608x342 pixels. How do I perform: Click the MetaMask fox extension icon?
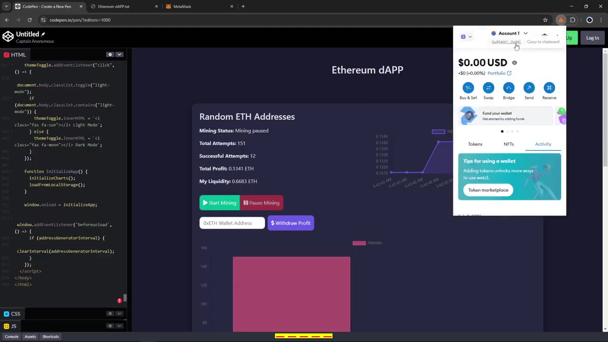coord(561,20)
